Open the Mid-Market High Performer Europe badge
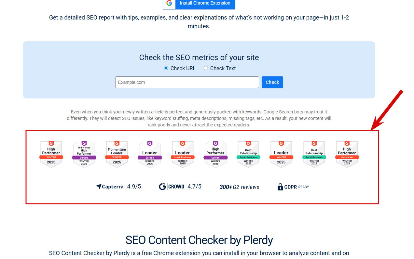 [x=84, y=154]
